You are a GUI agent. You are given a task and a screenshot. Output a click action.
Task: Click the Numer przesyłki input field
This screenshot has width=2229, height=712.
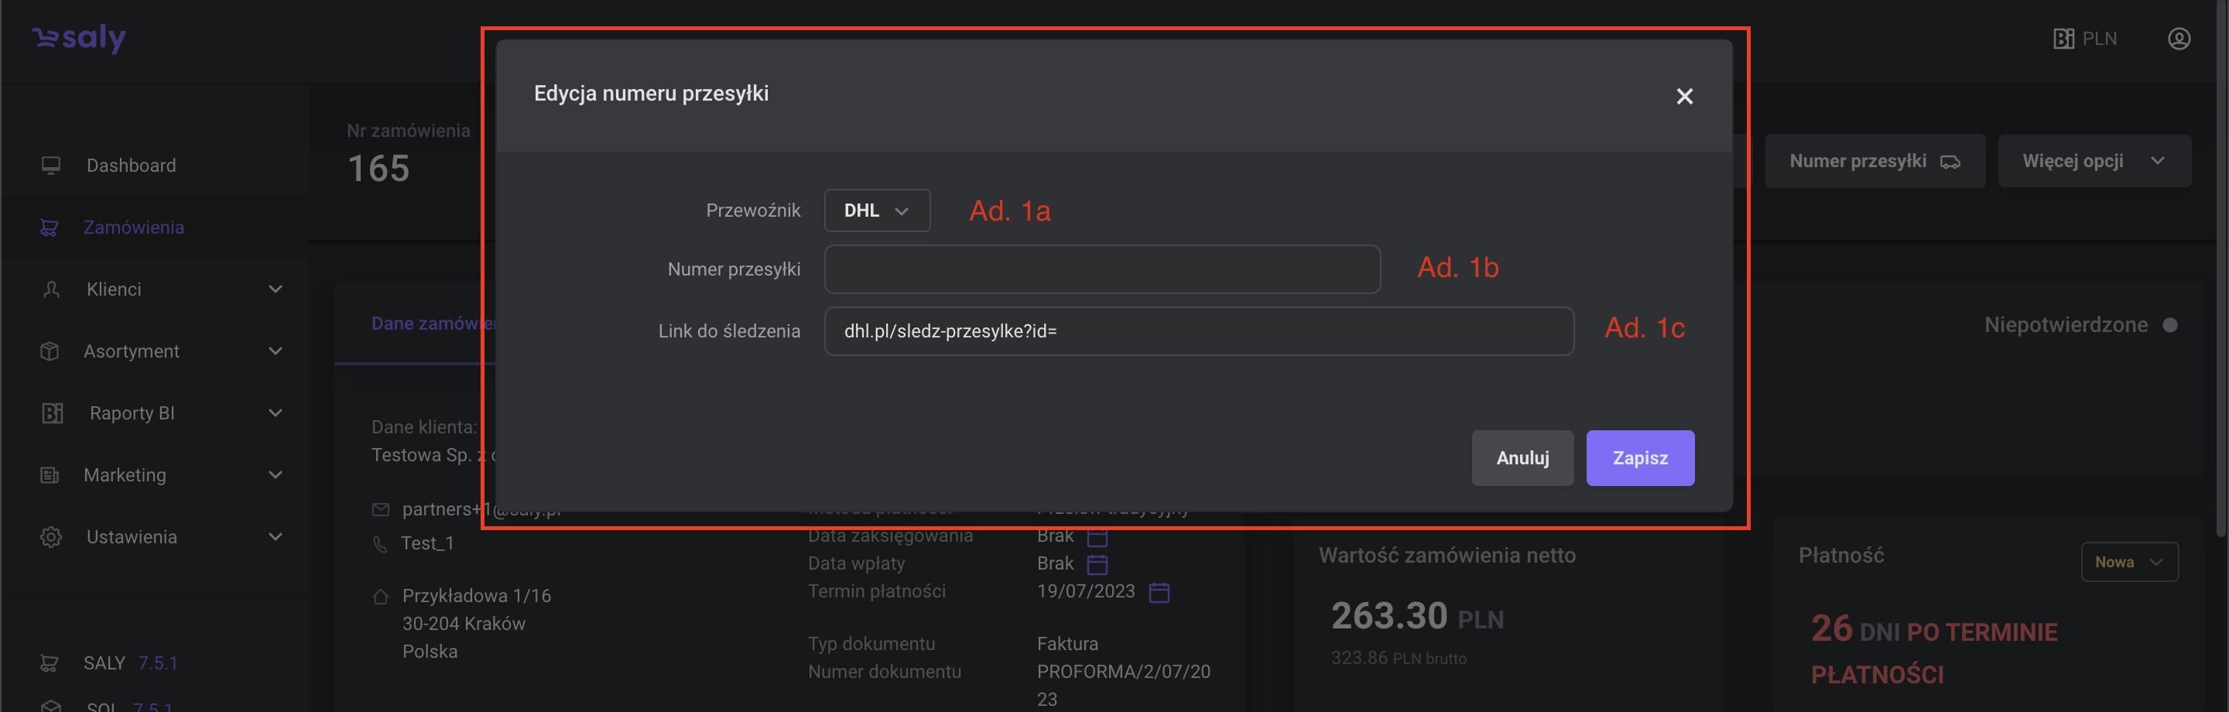pyautogui.click(x=1101, y=269)
